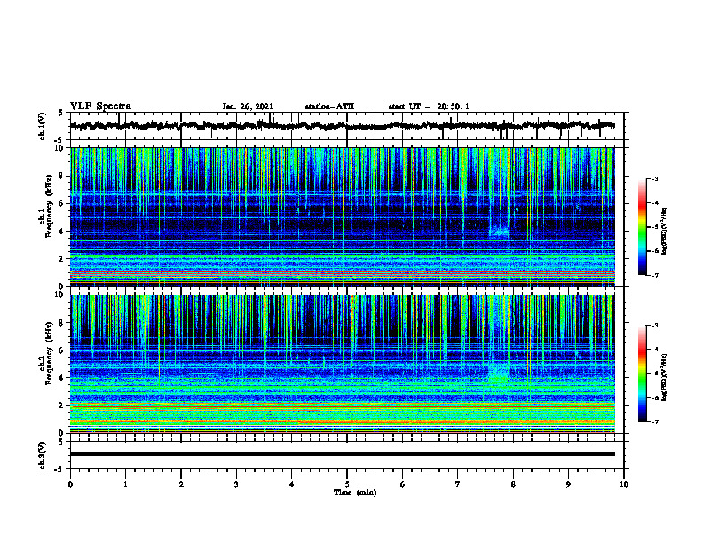Click the ch.2 frequency axis "4" tick label
703x543 pixels.
[x=62, y=378]
